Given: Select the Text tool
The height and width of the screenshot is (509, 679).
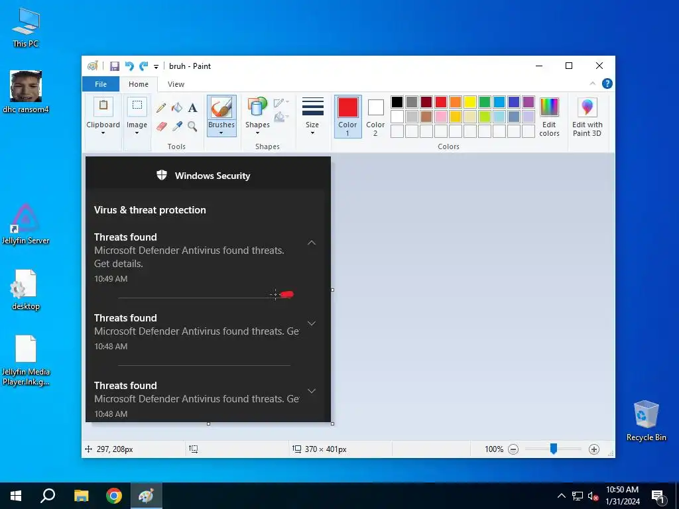Looking at the screenshot, I should pyautogui.click(x=193, y=107).
